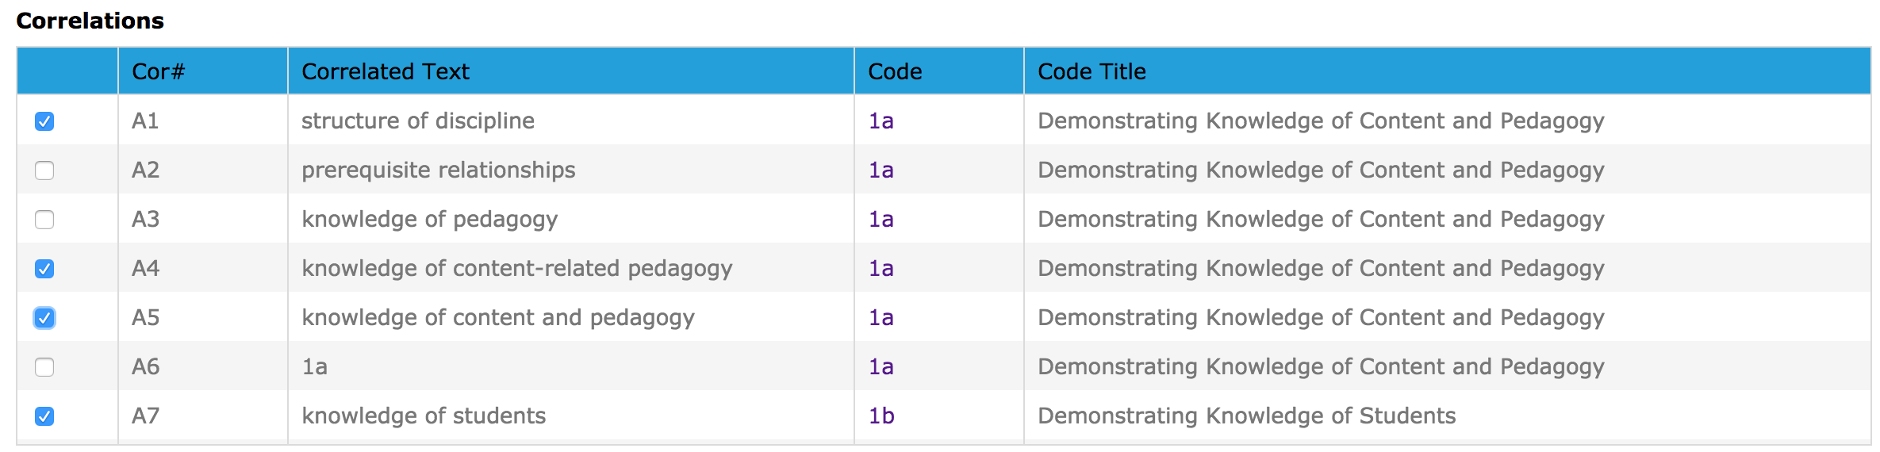This screenshot has width=1880, height=452.
Task: Select the Demonstrating Knowledge of Students cell
Action: click(x=1247, y=416)
